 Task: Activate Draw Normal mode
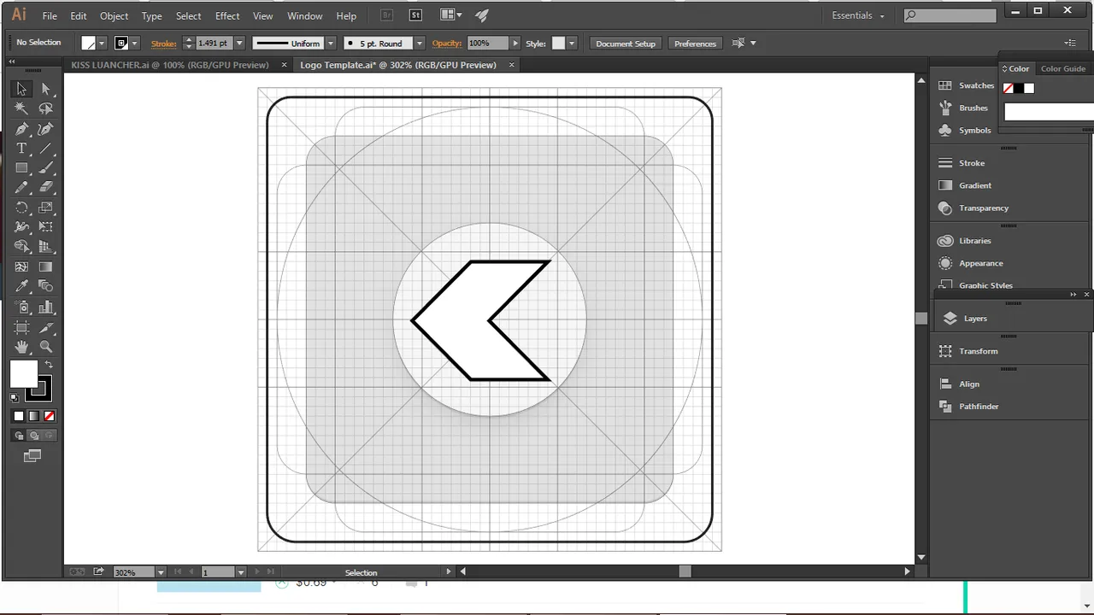(19, 436)
